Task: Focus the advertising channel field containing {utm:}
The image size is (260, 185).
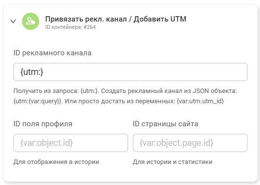Action: [130, 72]
